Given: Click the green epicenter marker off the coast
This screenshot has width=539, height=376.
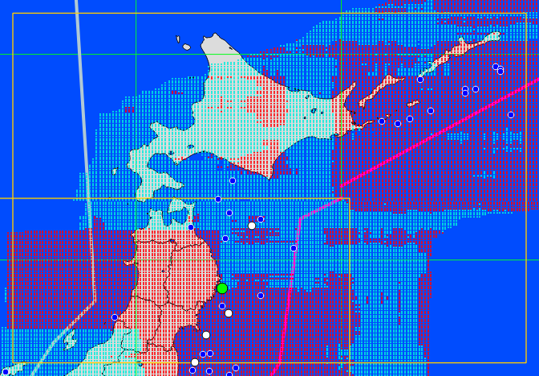Looking at the screenshot, I should [x=222, y=288].
